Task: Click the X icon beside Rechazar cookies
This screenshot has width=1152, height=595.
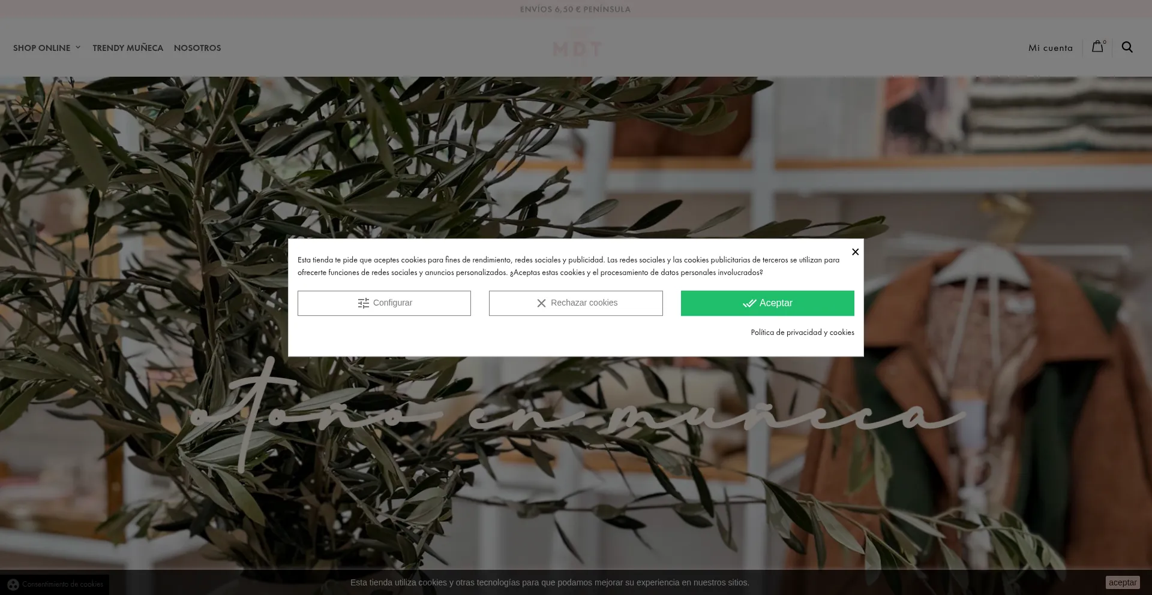Action: [x=541, y=303]
